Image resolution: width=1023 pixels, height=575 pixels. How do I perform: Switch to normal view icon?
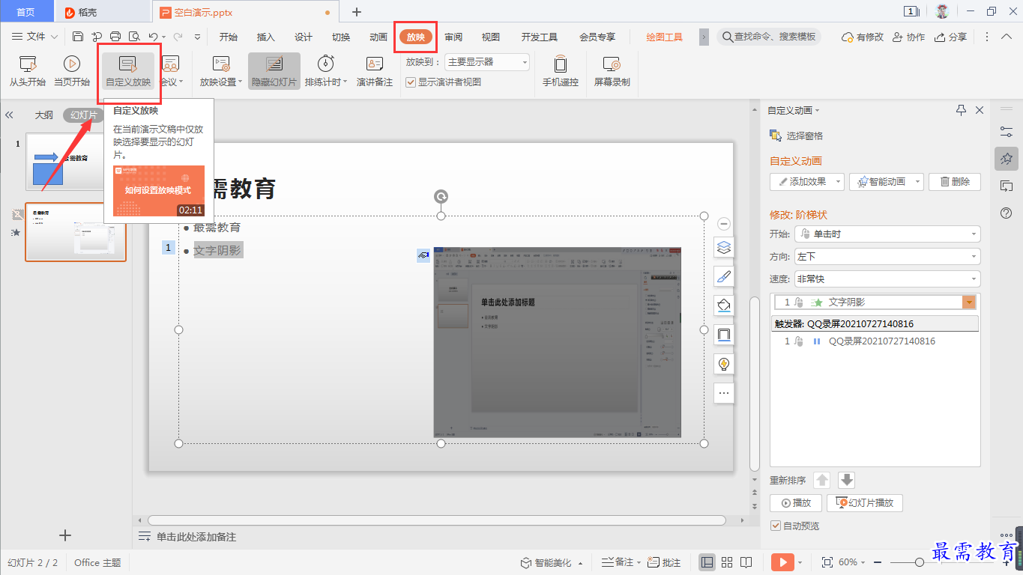tap(707, 562)
